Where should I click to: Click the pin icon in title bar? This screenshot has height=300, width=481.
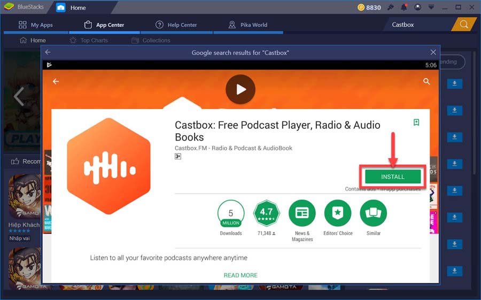tap(390, 7)
